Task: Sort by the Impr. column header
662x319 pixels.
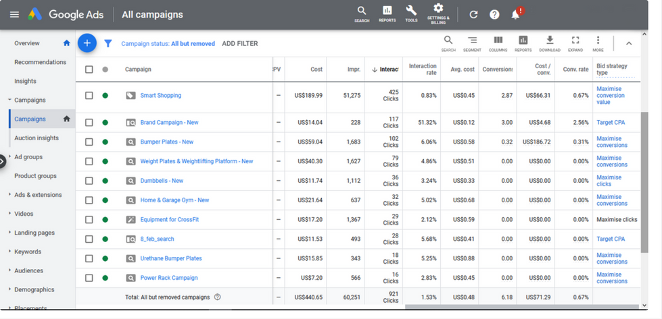Action: 354,69
